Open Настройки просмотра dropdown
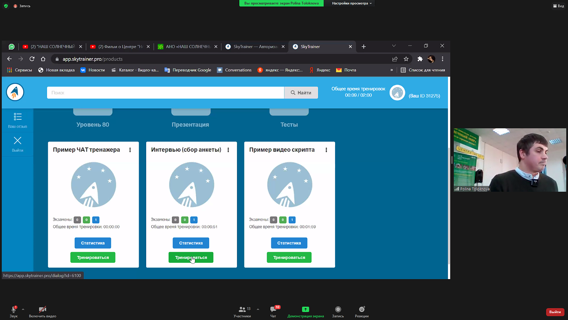Screen dimensions: 568x320 [x=352, y=3]
